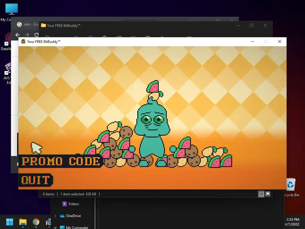This screenshot has width=305, height=229.
Task: Click the '6 items' status bar text
Action: [x=49, y=194]
